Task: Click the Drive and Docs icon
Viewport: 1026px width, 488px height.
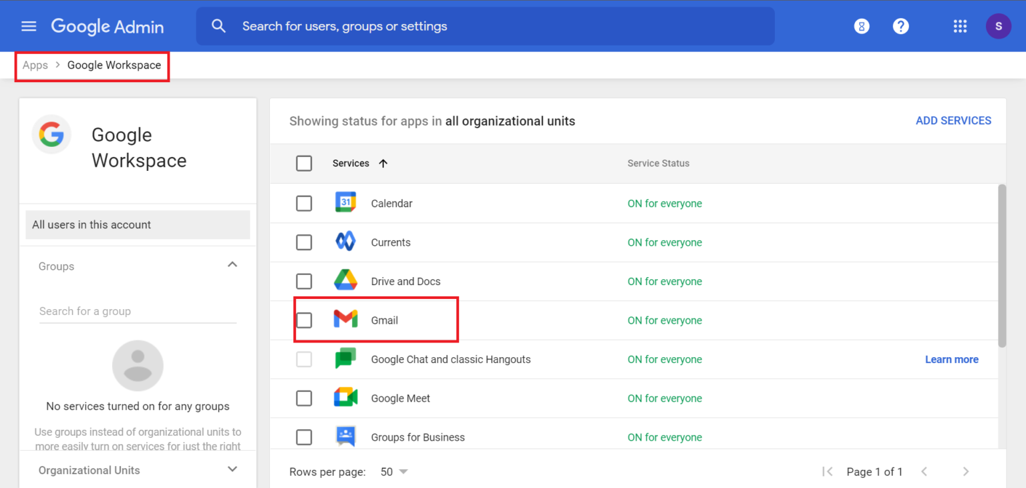Action: pos(345,281)
